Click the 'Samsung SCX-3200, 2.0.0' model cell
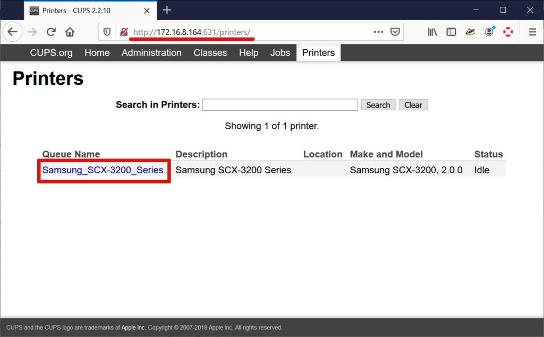The height and width of the screenshot is (337, 544). [406, 170]
